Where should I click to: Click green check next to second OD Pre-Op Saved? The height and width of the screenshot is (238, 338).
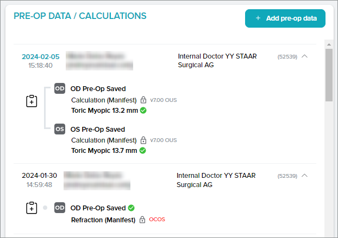coord(132,208)
